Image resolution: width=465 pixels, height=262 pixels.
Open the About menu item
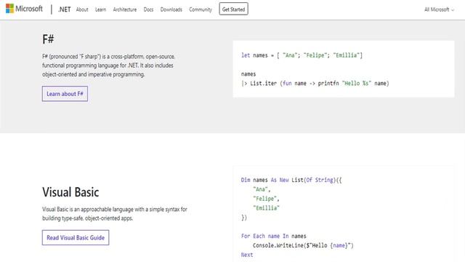point(82,9)
